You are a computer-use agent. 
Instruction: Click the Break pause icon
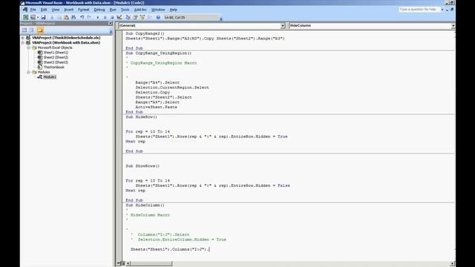tap(105, 18)
